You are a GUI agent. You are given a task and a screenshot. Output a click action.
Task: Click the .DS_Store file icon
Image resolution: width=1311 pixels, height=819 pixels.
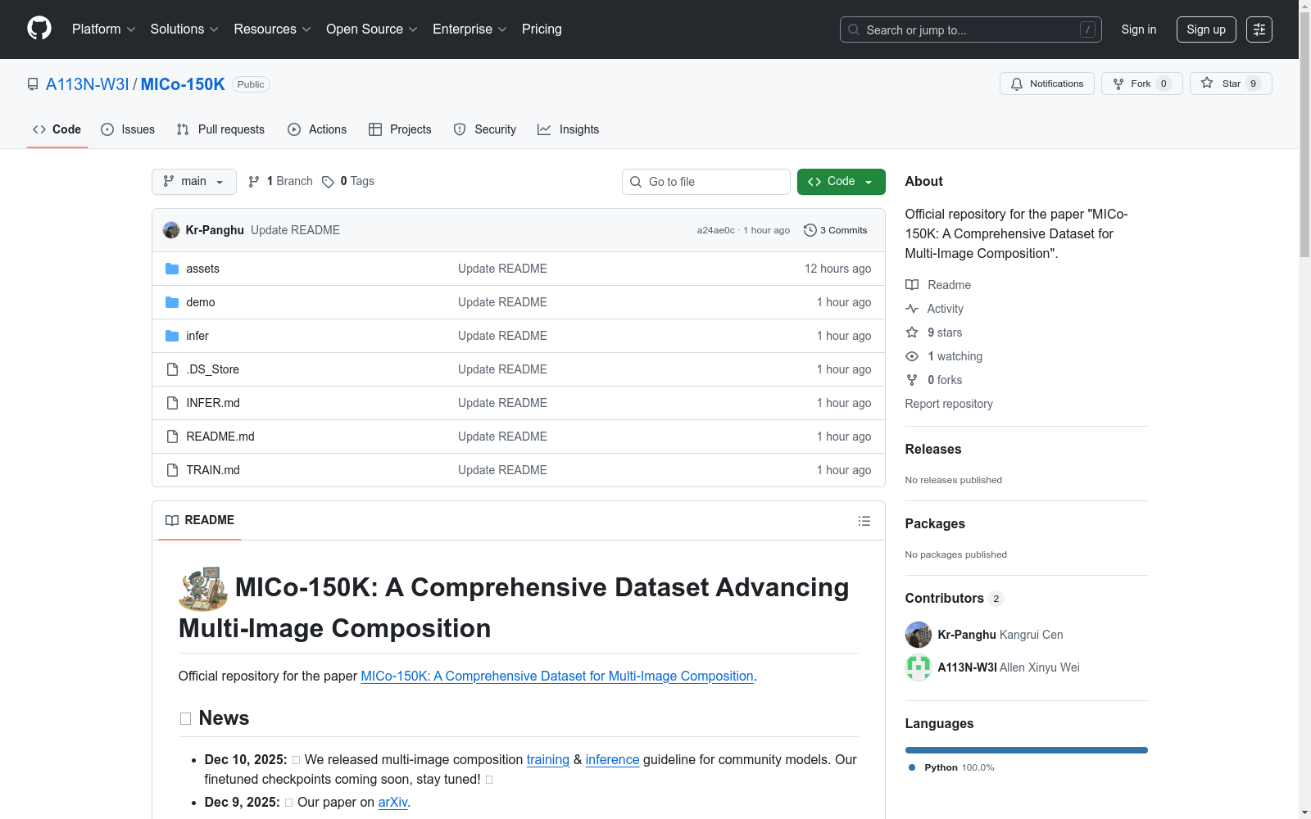pyautogui.click(x=172, y=369)
